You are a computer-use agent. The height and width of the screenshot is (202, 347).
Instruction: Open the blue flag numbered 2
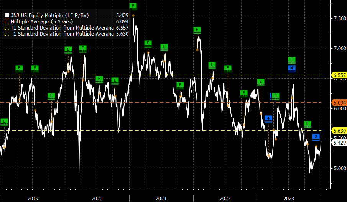click(x=316, y=137)
